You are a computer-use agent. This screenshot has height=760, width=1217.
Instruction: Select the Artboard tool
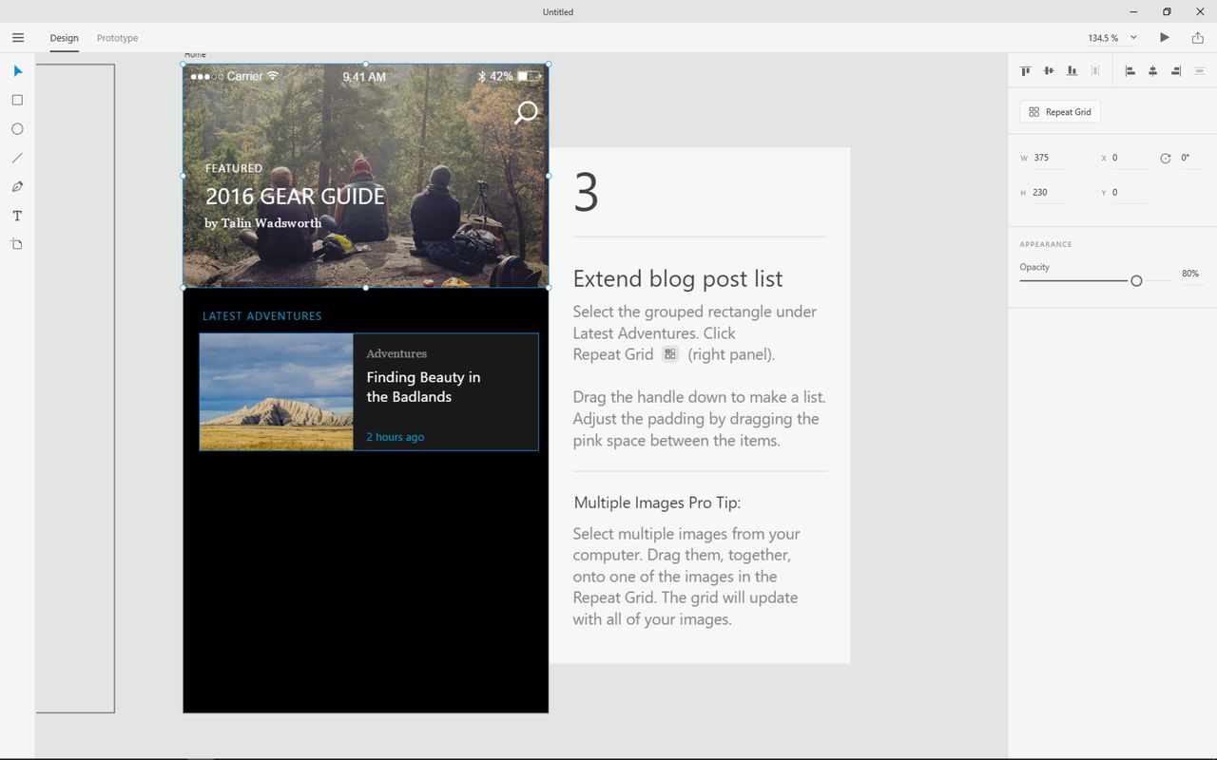click(x=17, y=244)
